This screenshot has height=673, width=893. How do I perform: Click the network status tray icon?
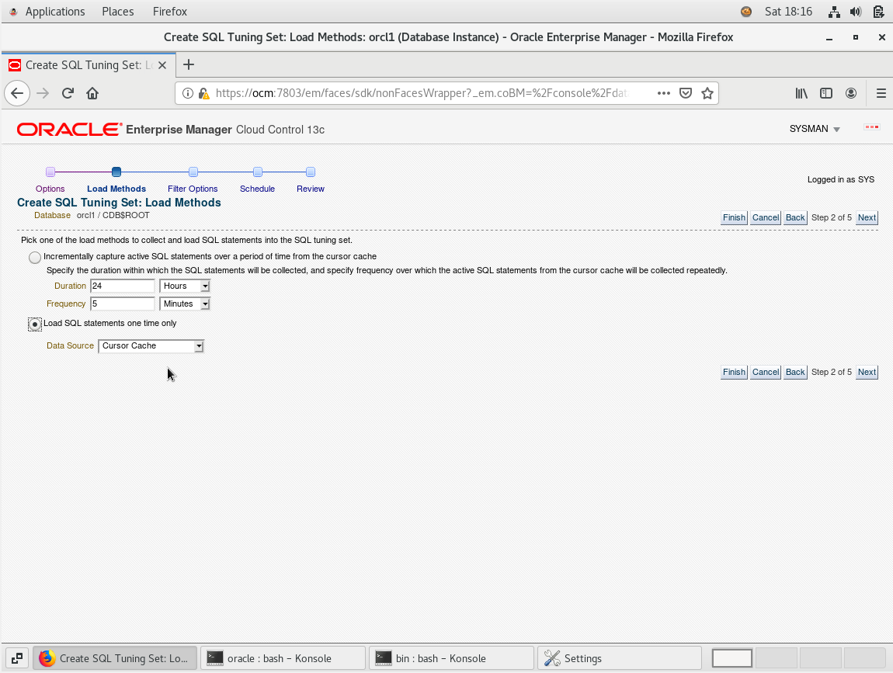[x=834, y=12]
